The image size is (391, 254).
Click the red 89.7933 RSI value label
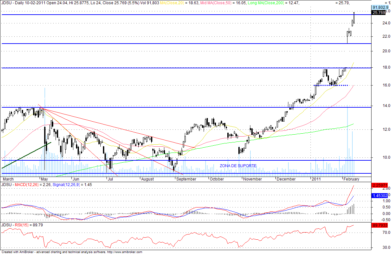[380, 225]
